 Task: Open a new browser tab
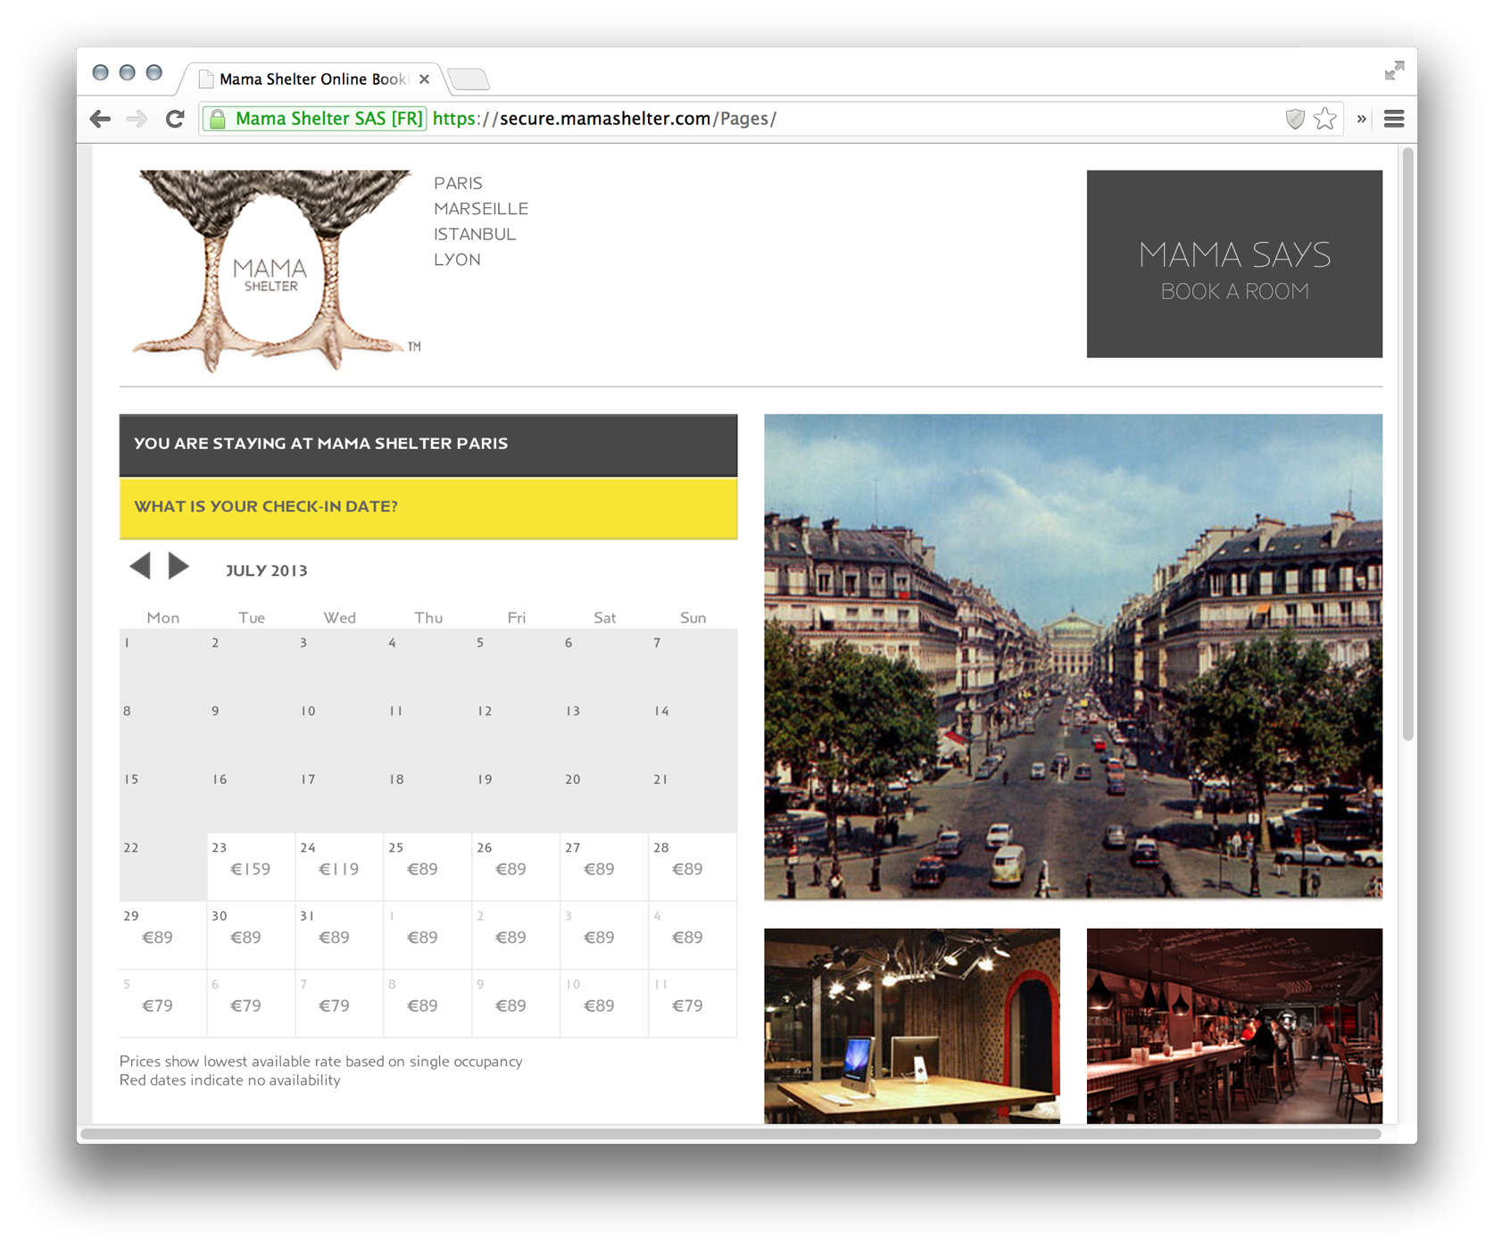[x=469, y=79]
